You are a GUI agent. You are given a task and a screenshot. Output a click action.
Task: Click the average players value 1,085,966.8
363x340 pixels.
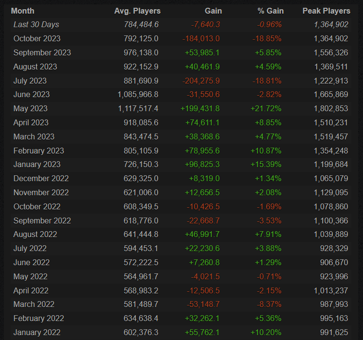138,95
